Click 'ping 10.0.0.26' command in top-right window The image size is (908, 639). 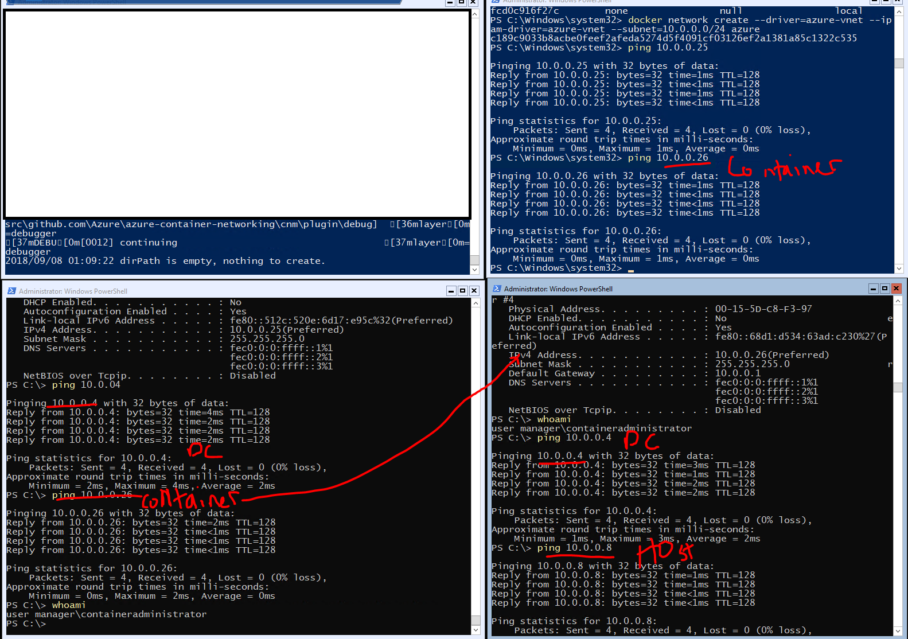click(x=668, y=158)
